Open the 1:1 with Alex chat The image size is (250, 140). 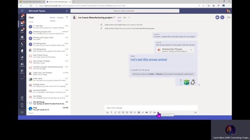[x=48, y=27]
